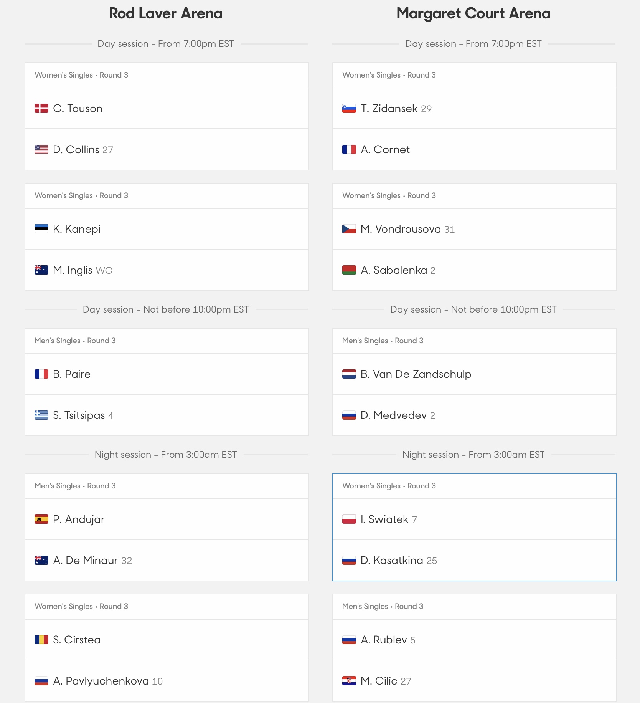
Task: Click the Polish flag next to I. Swiatek
Action: point(349,519)
